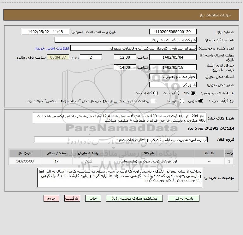Select the کالا radio button
243x235 pixels.
pyautogui.click(x=193, y=93)
